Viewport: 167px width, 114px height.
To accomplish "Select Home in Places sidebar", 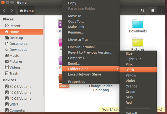I will [22, 32].
